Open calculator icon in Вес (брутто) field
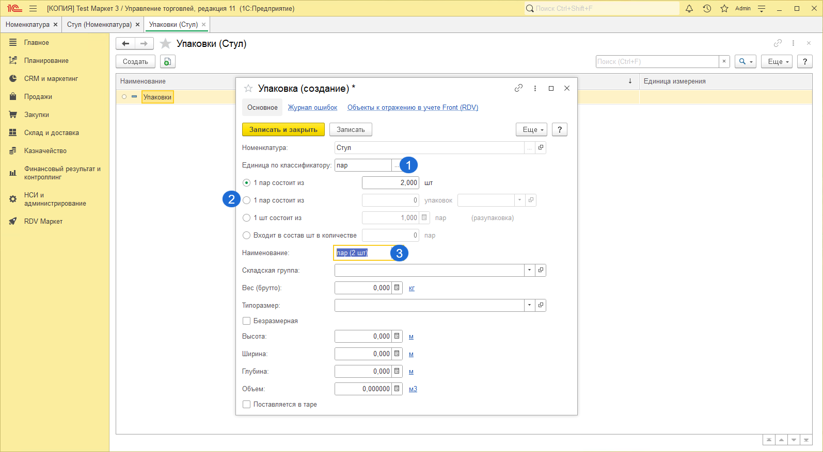Image resolution: width=823 pixels, height=452 pixels. coord(397,288)
